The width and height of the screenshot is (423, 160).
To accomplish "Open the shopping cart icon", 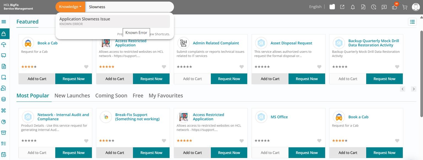I will (x=405, y=7).
